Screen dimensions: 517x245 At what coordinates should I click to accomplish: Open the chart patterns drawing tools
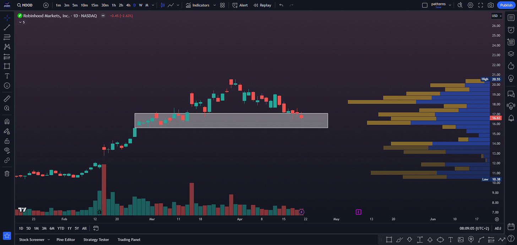tap(7, 46)
